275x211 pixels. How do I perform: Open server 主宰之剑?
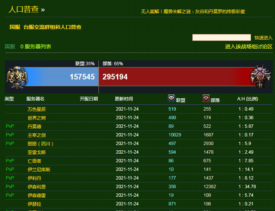37,135
